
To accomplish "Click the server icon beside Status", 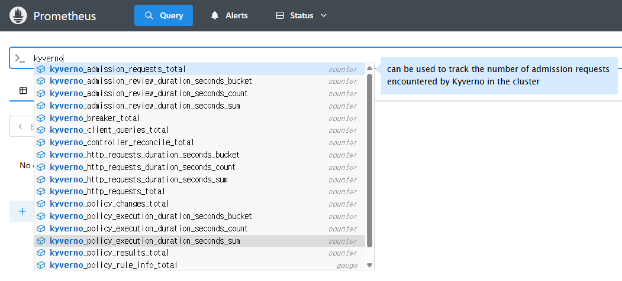I will click(280, 15).
